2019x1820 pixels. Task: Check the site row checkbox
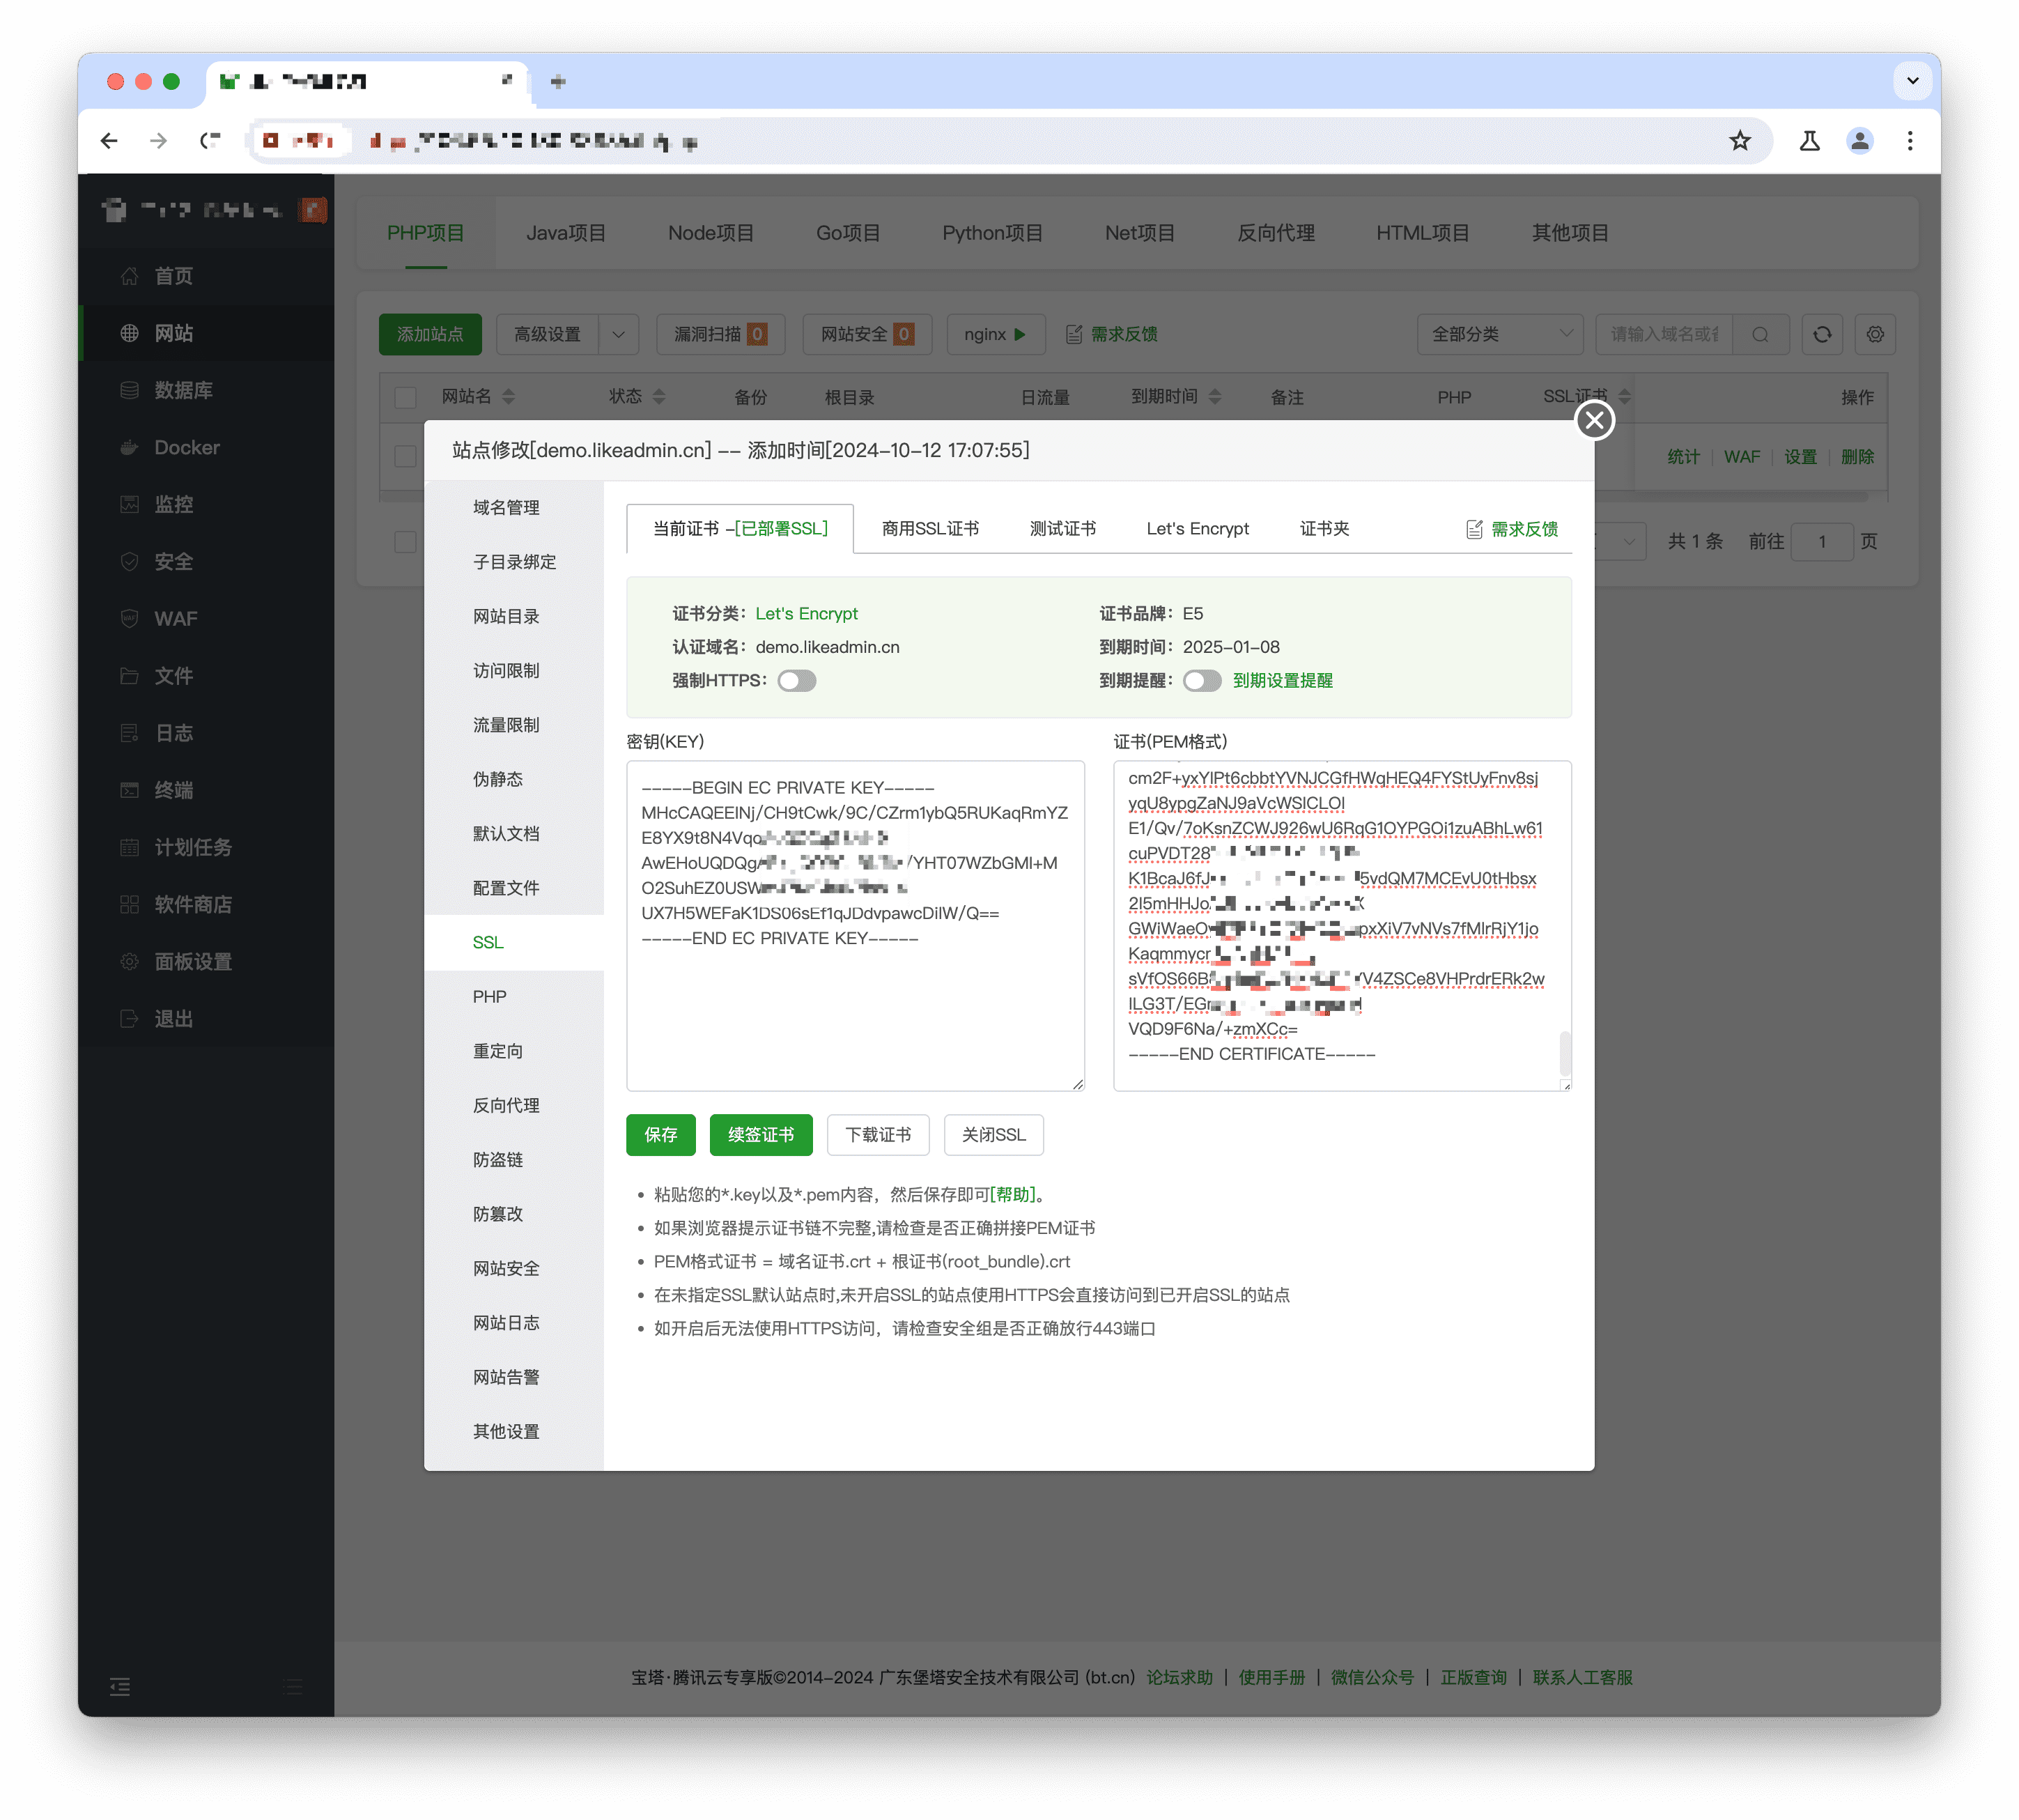point(405,456)
